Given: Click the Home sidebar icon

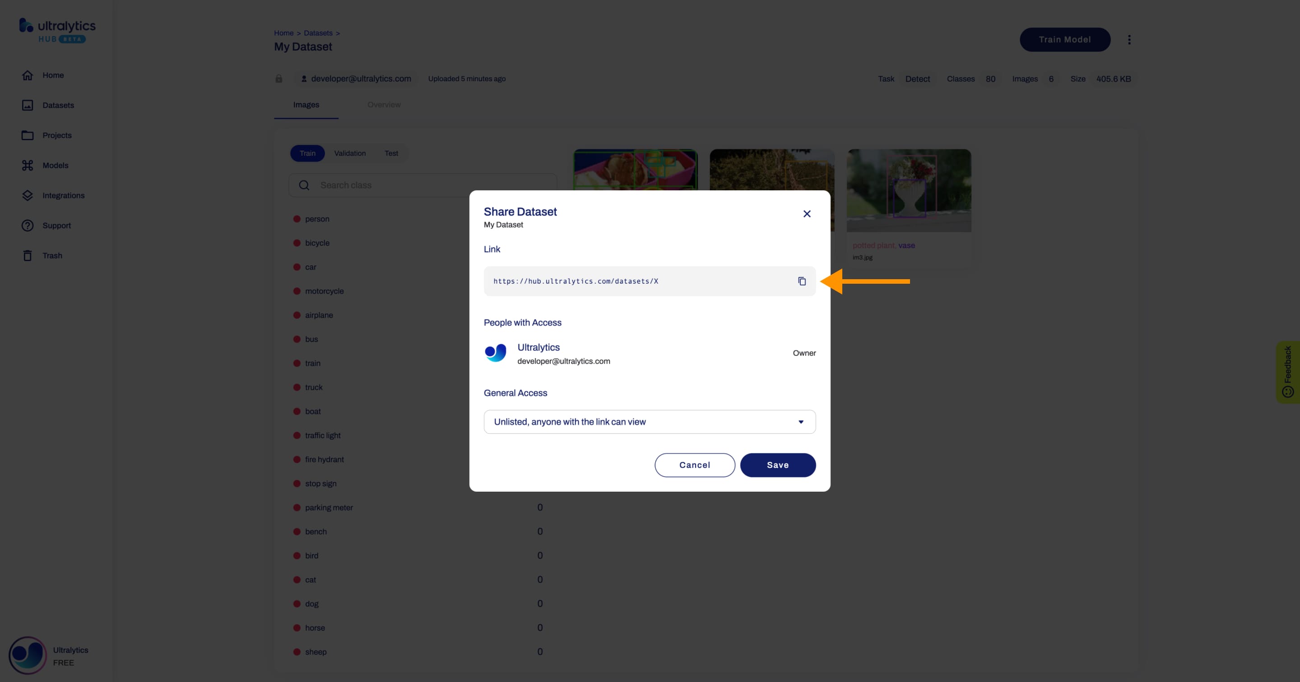Looking at the screenshot, I should [27, 75].
